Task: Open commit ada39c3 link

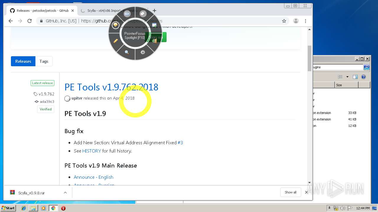Action: click(45, 102)
